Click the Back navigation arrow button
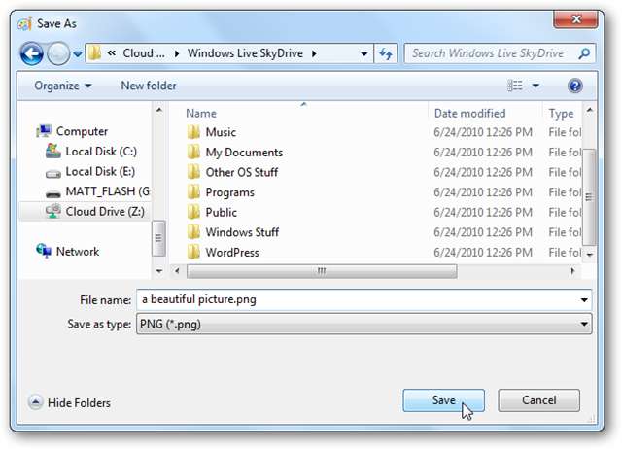 coord(31,53)
